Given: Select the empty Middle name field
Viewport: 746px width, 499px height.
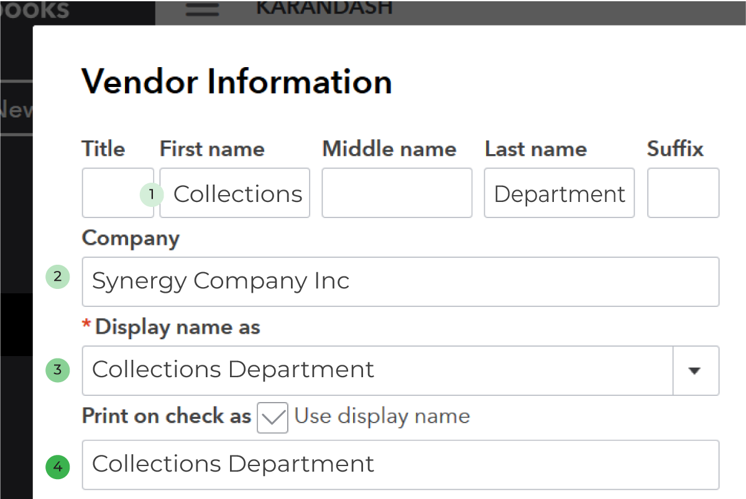Looking at the screenshot, I should (397, 193).
